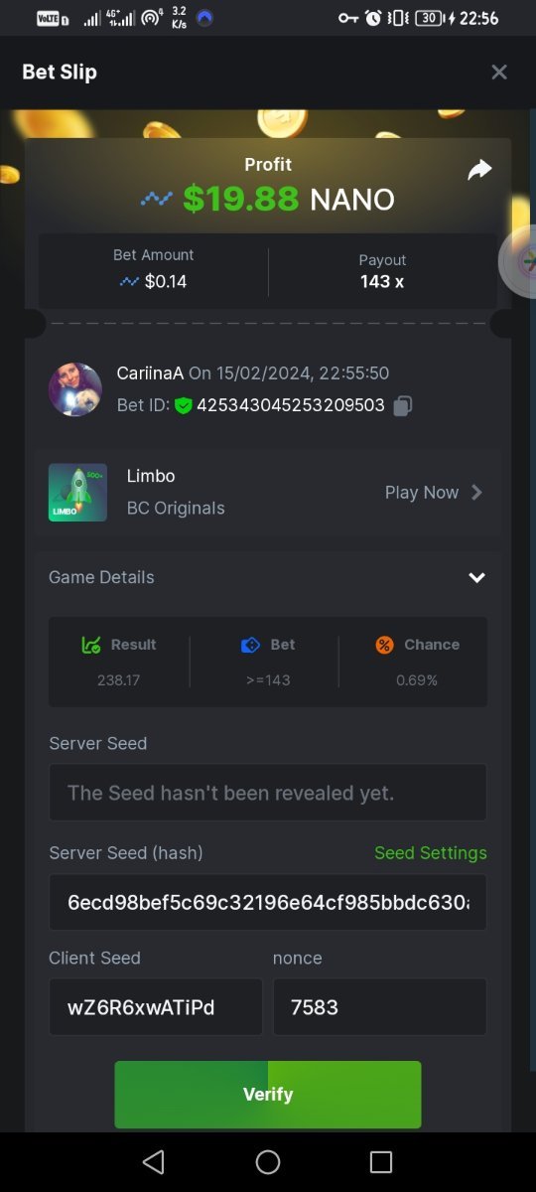Click the green verified shield icon
The width and height of the screenshot is (536, 1192).
[183, 405]
